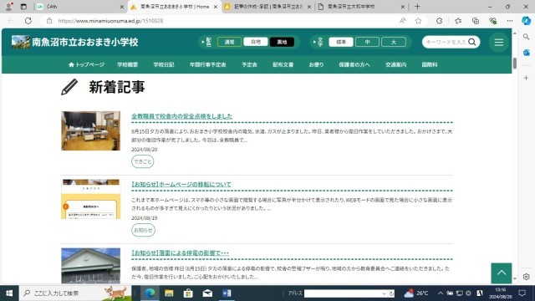
Task: Open 年間行事予定表 navigation item
Action: tap(208, 64)
